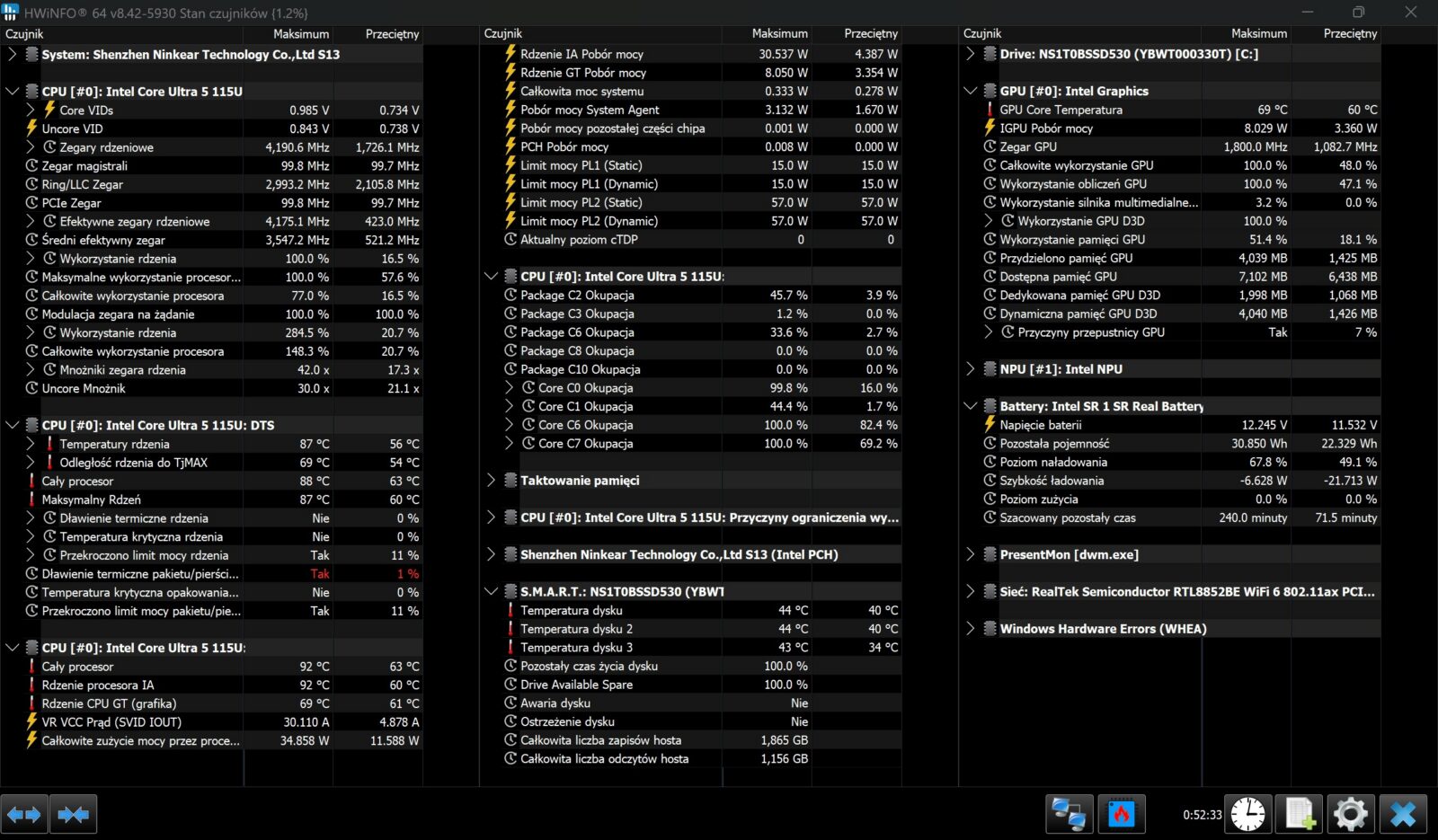Click the rightmost Przeciętny column header
The image size is (1438, 840).
pos(1350,33)
